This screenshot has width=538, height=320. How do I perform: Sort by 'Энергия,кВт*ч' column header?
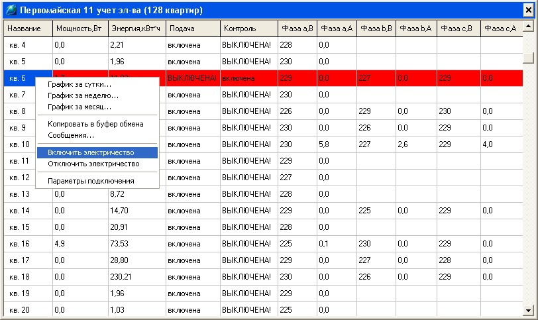[x=136, y=29]
